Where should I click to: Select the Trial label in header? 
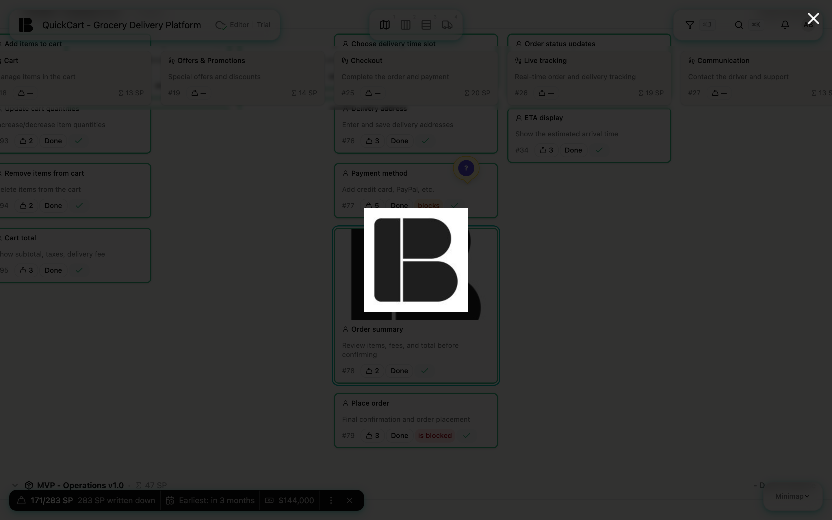tap(263, 25)
